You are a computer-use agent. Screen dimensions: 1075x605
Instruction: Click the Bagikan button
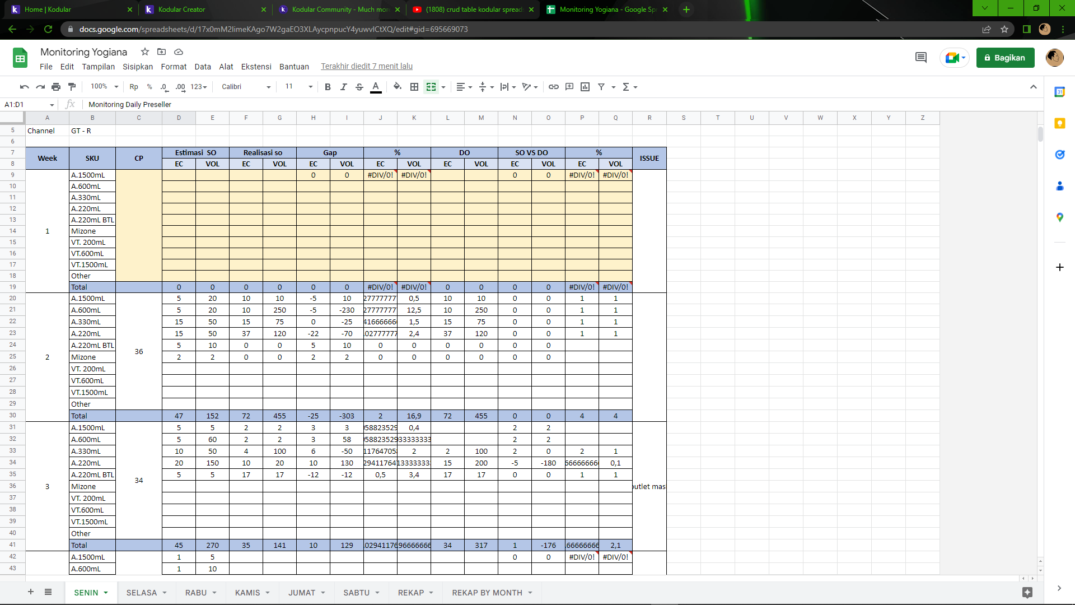[x=1005, y=58]
